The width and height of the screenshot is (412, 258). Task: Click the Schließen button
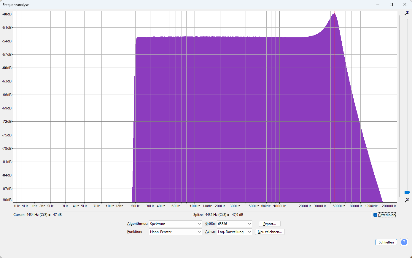pyautogui.click(x=386, y=242)
